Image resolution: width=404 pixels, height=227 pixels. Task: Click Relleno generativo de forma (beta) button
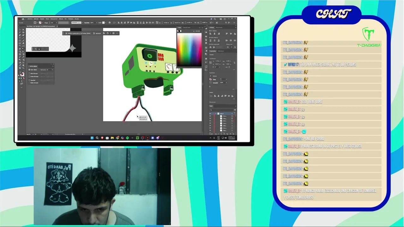click(78, 33)
